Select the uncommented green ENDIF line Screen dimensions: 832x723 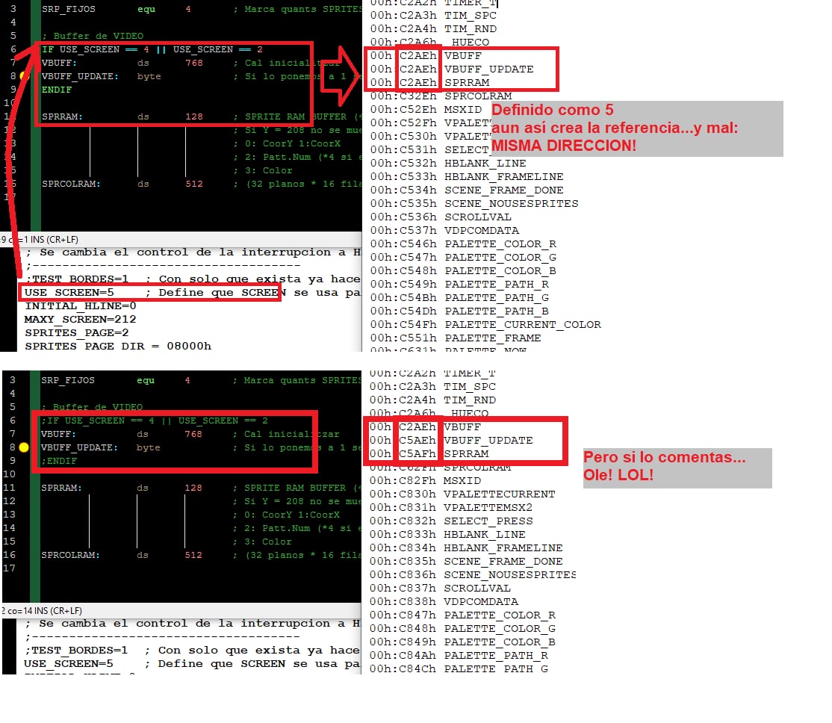coord(56,90)
